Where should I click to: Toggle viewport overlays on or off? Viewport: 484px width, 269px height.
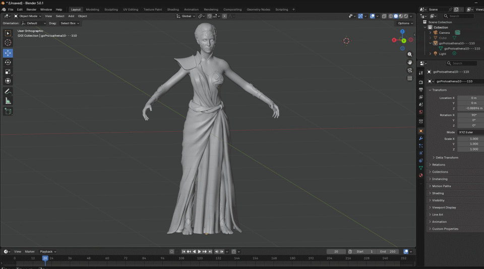click(x=373, y=16)
